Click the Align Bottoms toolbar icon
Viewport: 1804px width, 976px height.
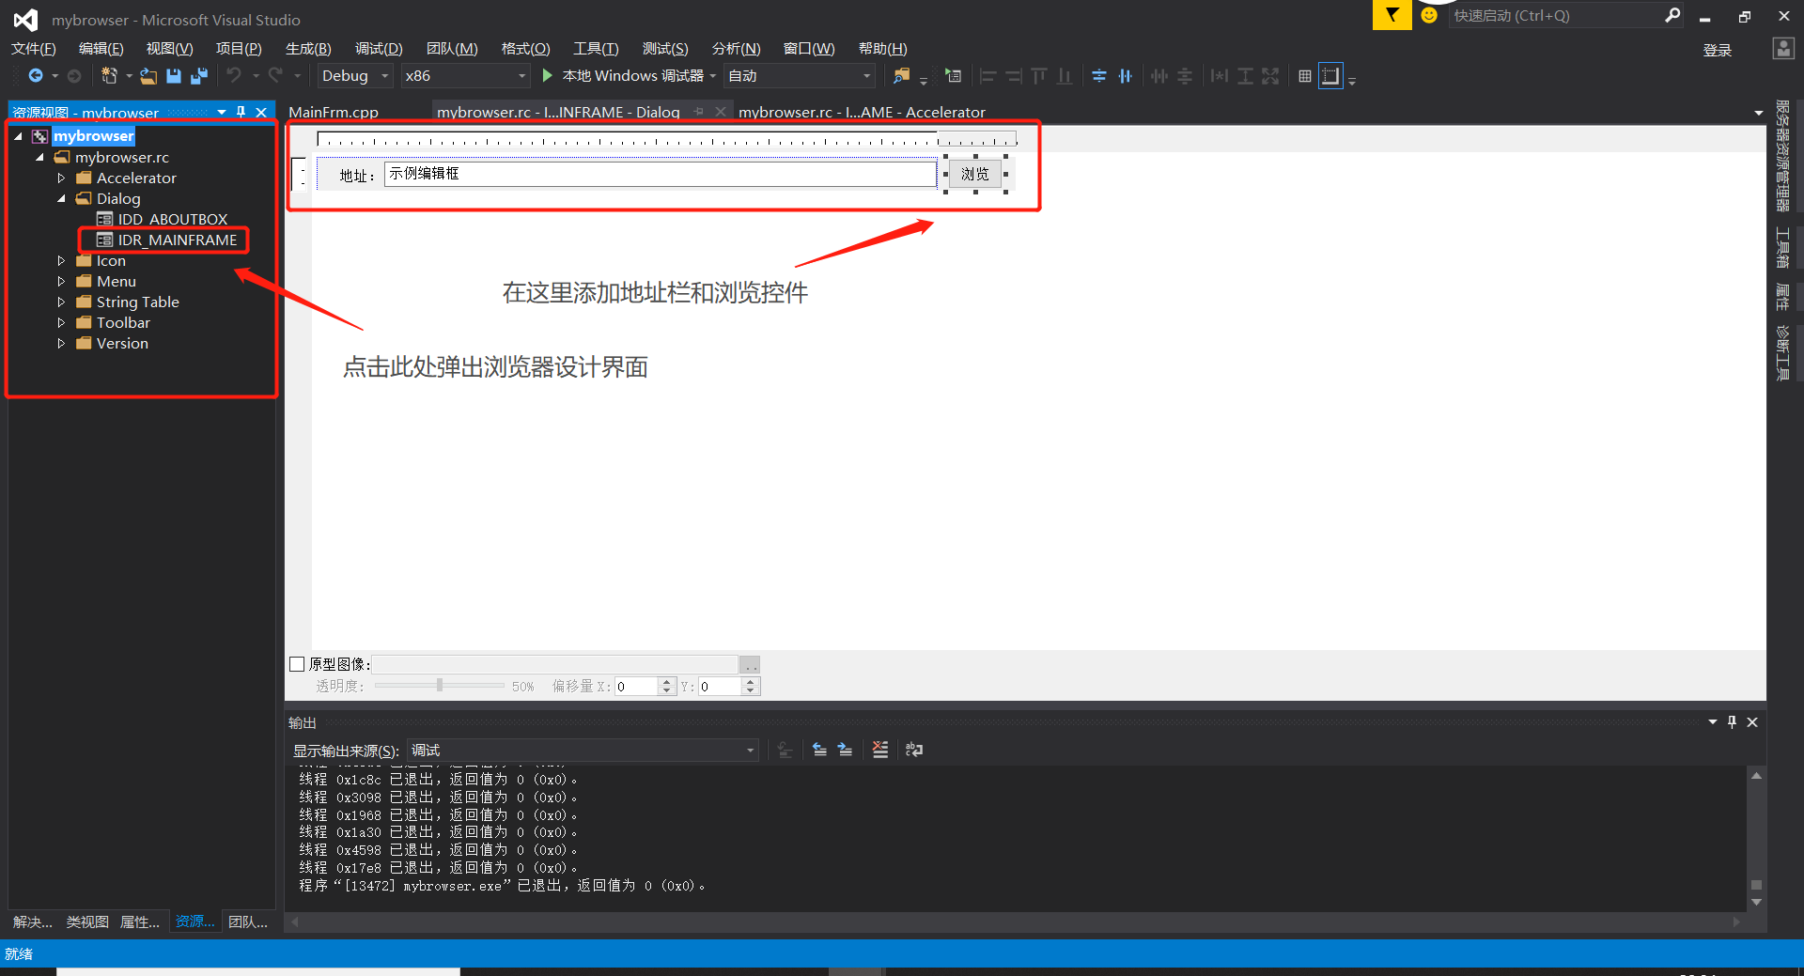(x=1064, y=76)
